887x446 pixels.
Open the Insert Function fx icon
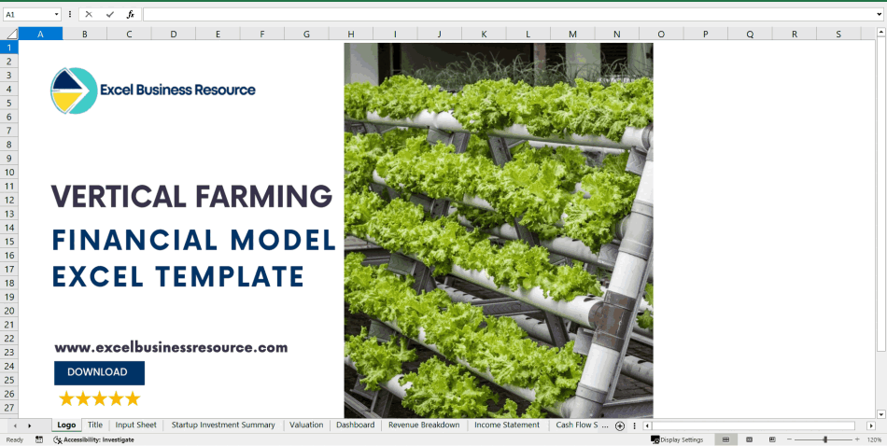[130, 14]
